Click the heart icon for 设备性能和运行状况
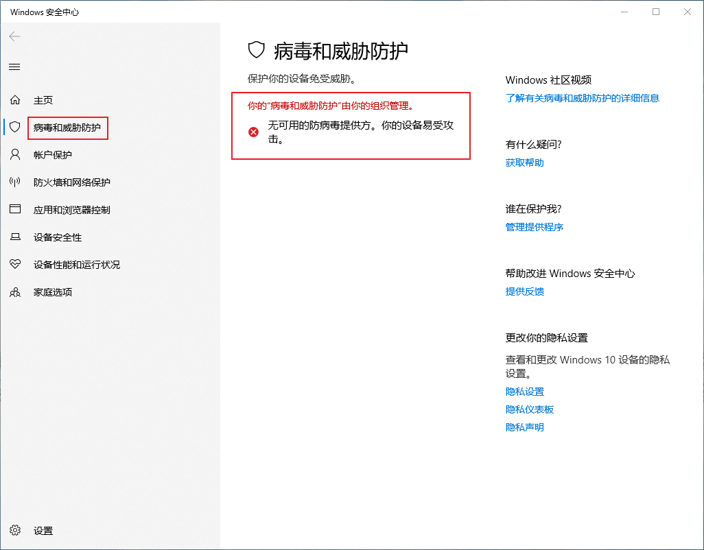The height and width of the screenshot is (550, 704). click(x=15, y=264)
